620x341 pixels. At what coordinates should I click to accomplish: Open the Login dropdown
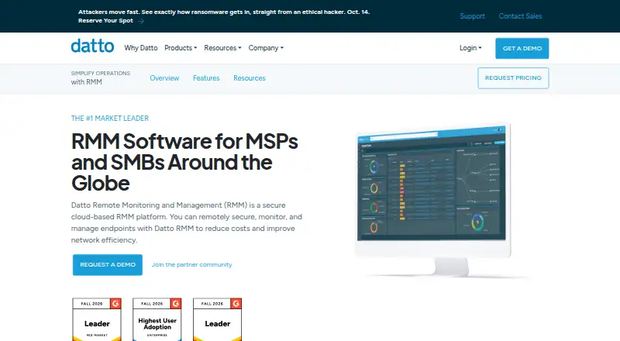470,48
